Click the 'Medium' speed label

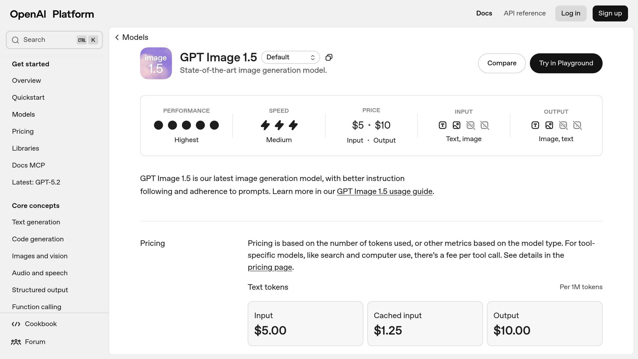279,140
